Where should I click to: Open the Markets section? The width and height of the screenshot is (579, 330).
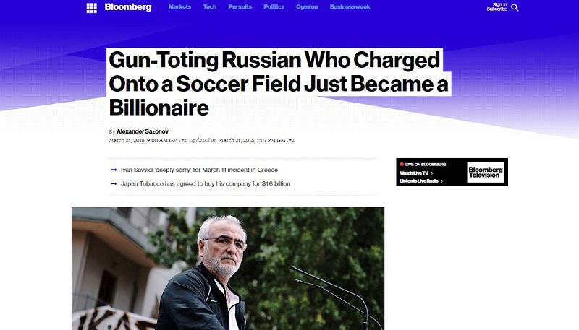[180, 7]
